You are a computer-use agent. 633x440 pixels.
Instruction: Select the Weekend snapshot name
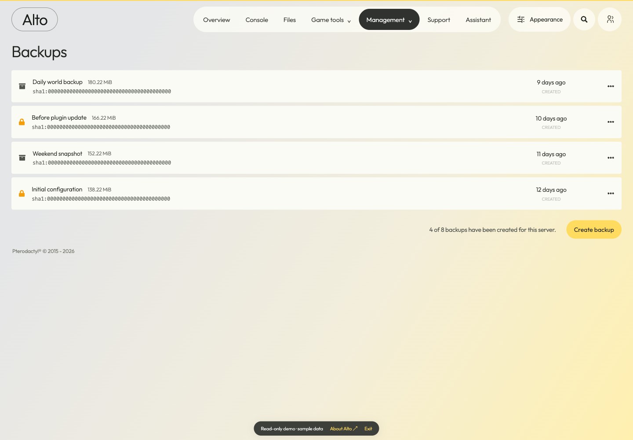point(57,154)
